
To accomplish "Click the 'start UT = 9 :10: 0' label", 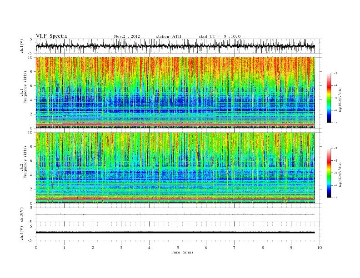I will pyautogui.click(x=220, y=36).
